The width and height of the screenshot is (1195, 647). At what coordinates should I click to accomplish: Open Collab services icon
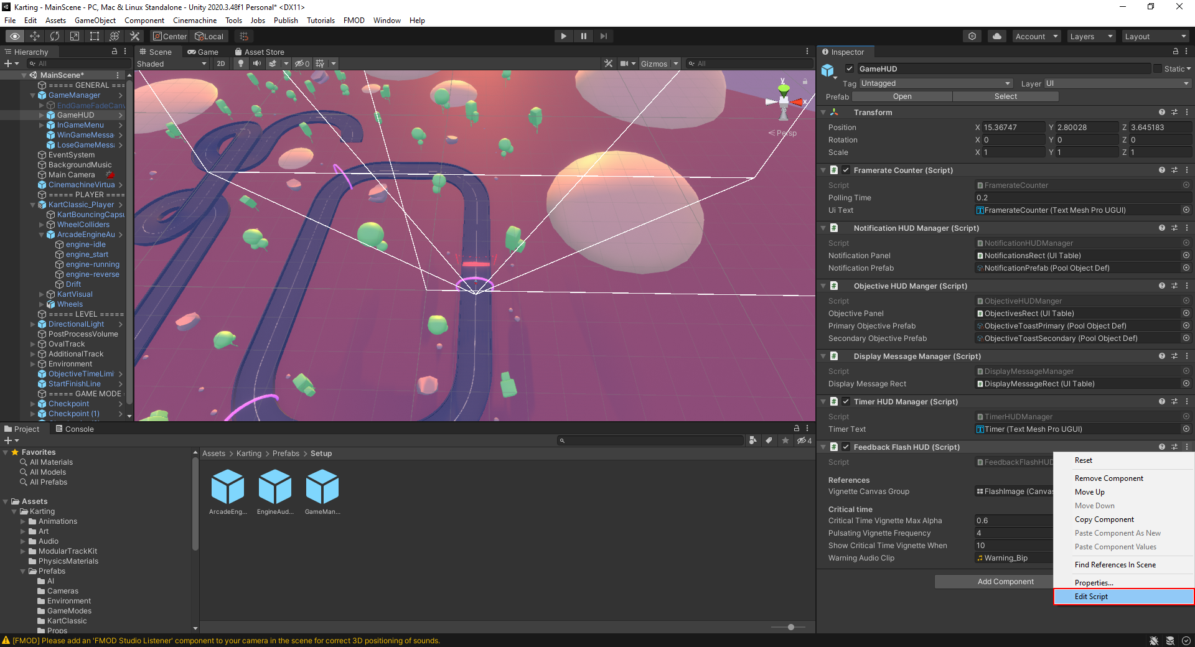972,36
